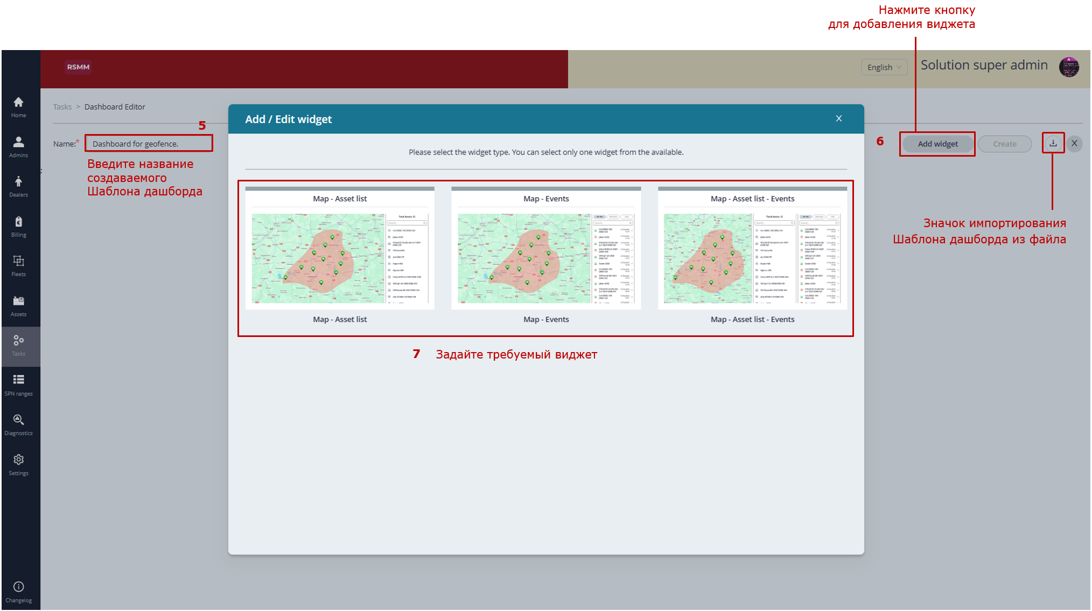Open Assets in the sidebar
The height and width of the screenshot is (611, 1092).
18,305
